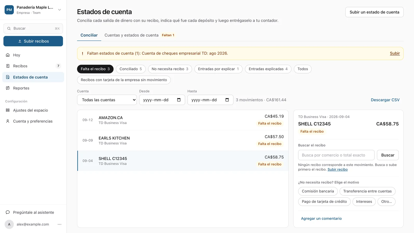Click the Estados de cuenta sidebar icon

pos(8,77)
